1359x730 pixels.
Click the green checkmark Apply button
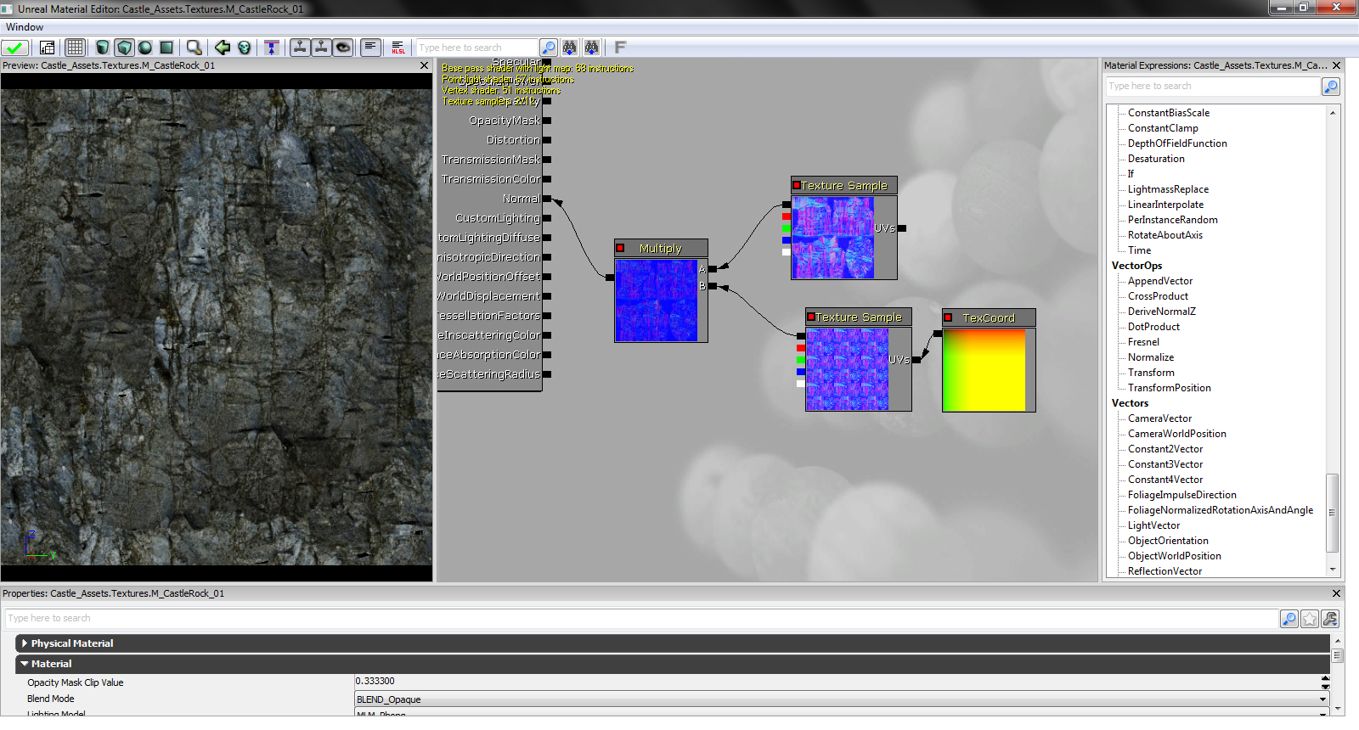pos(14,48)
